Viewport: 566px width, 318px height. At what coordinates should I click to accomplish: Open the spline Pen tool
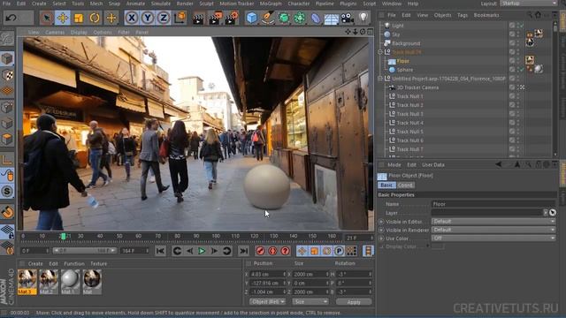point(268,18)
